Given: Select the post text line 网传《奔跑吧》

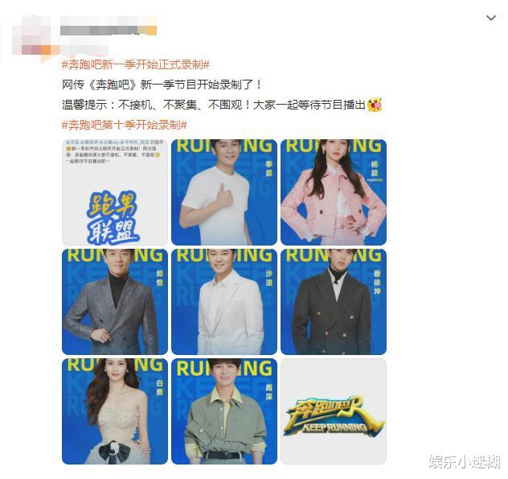Looking at the screenshot, I should pyautogui.click(x=162, y=85).
